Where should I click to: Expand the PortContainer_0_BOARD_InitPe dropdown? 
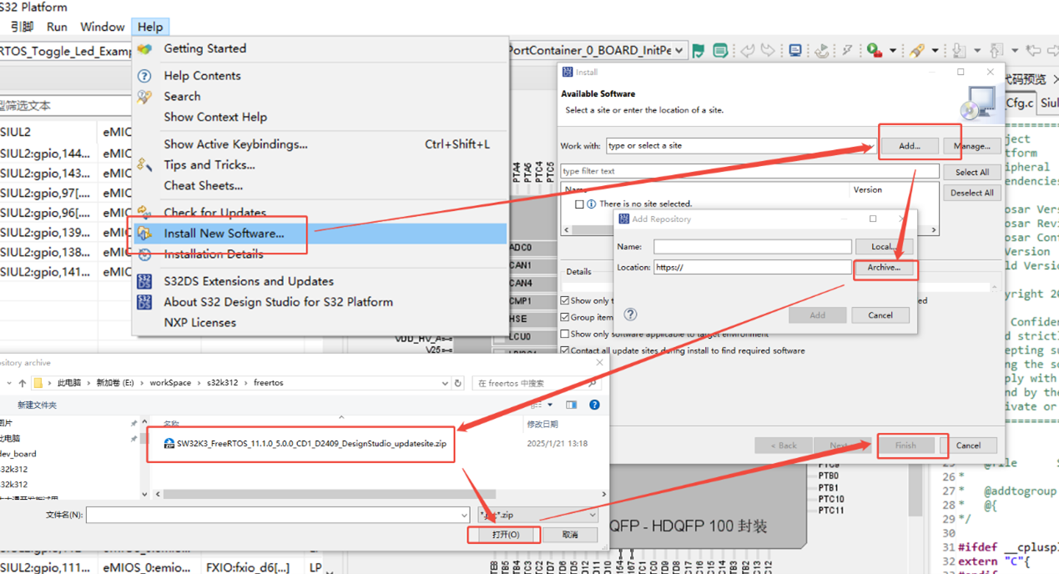[679, 51]
